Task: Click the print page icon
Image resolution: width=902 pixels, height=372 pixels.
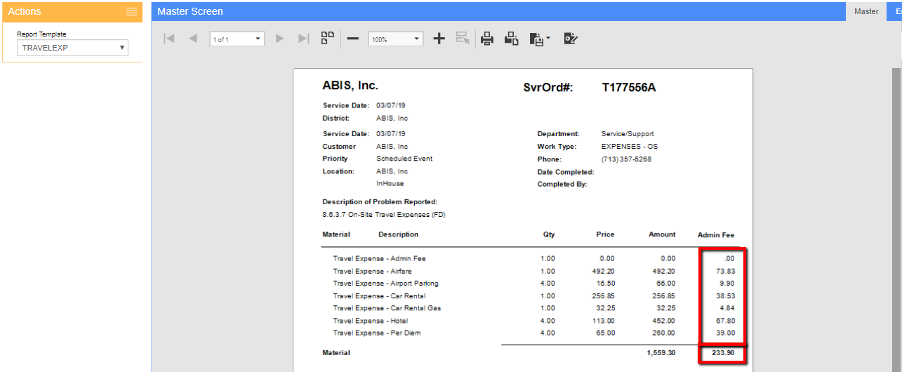Action: 512,39
